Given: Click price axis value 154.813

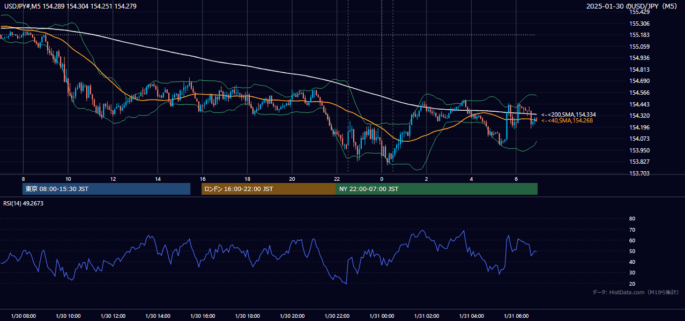Looking at the screenshot, I should click(639, 70).
